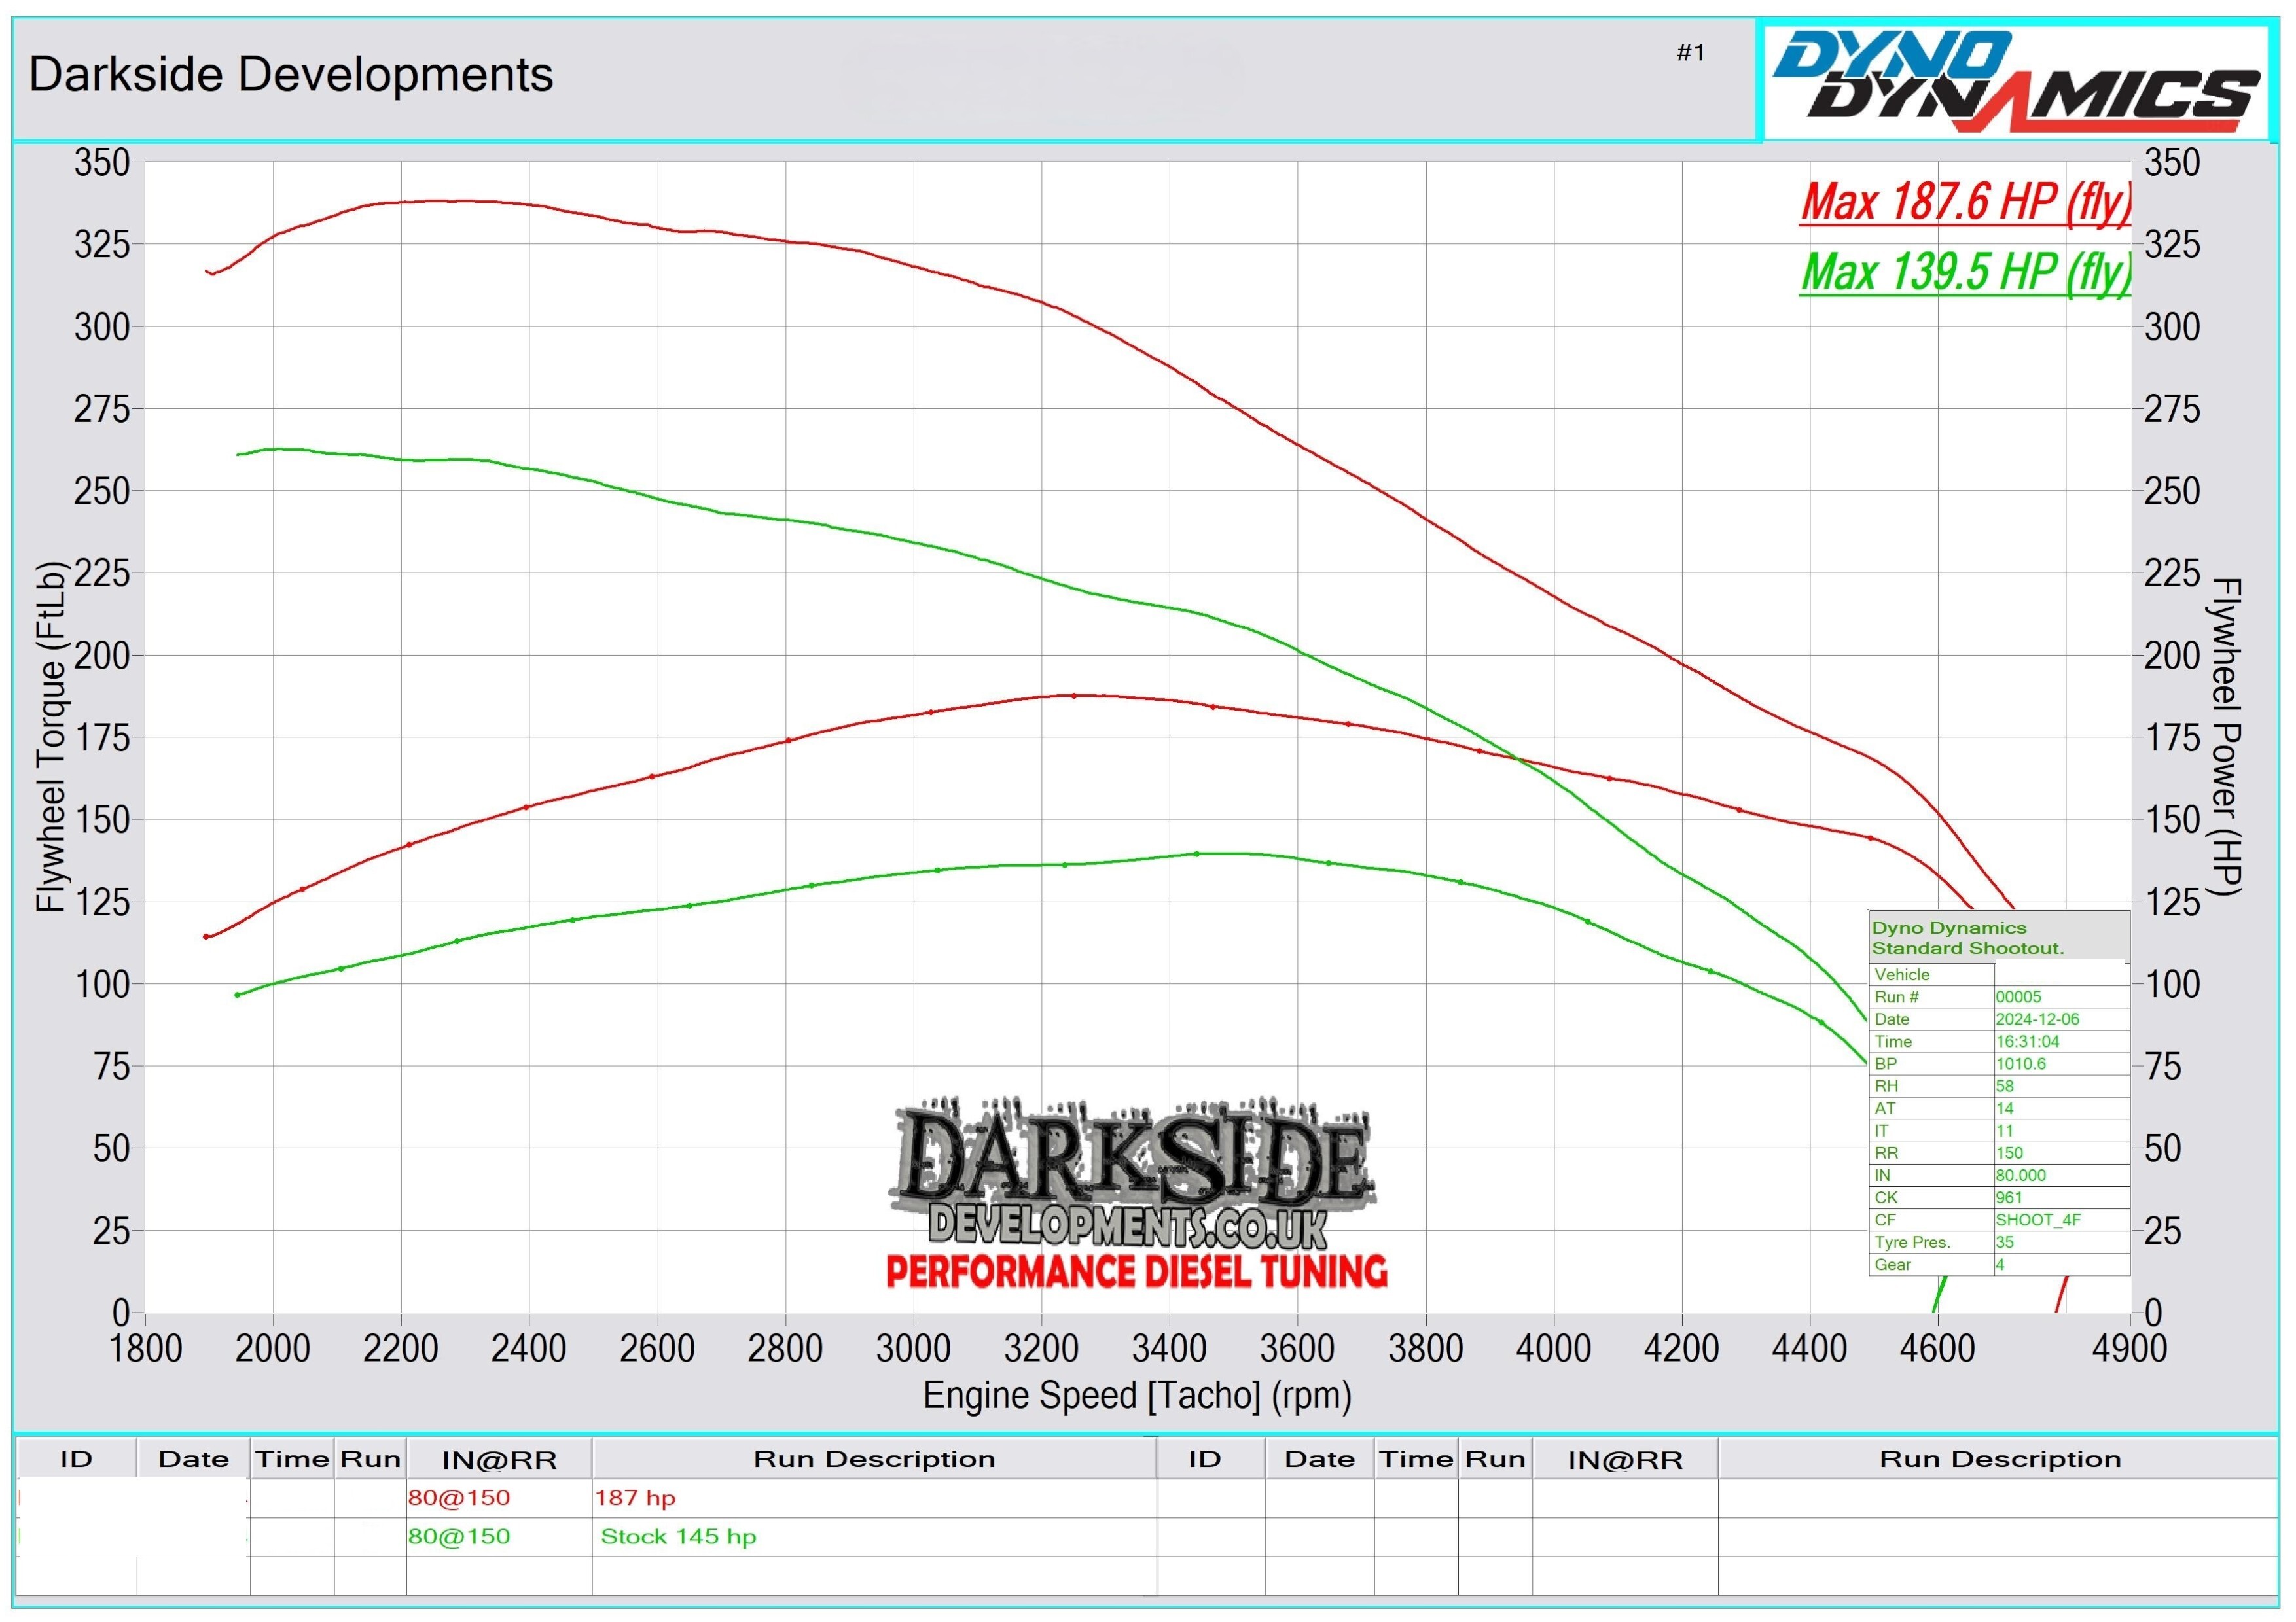Select the IN value "80.000"
Viewport: 2296px width, 1622px height.
pyautogui.click(x=2020, y=1175)
